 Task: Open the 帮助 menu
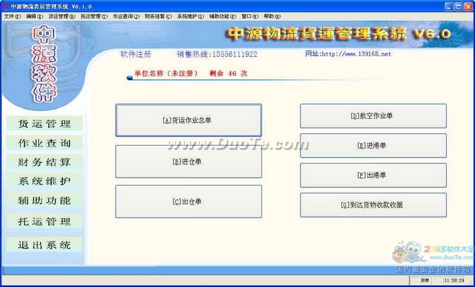(x=271, y=17)
